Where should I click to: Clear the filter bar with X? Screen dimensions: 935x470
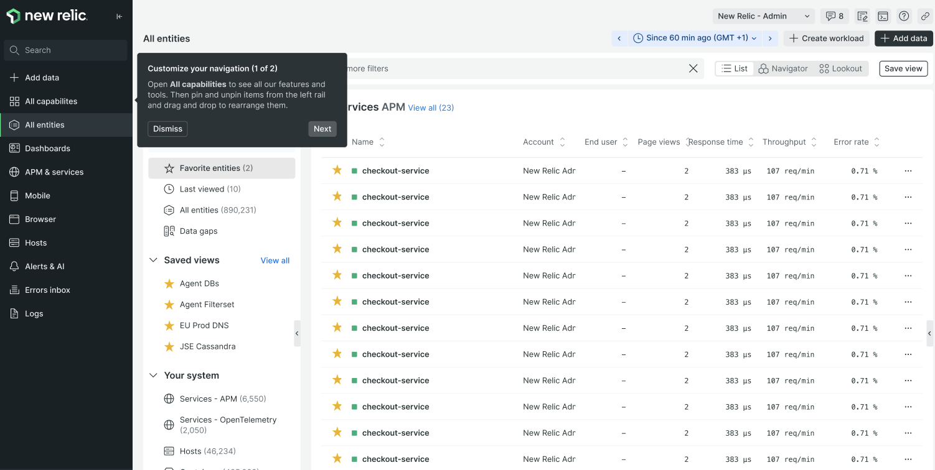pyautogui.click(x=693, y=68)
